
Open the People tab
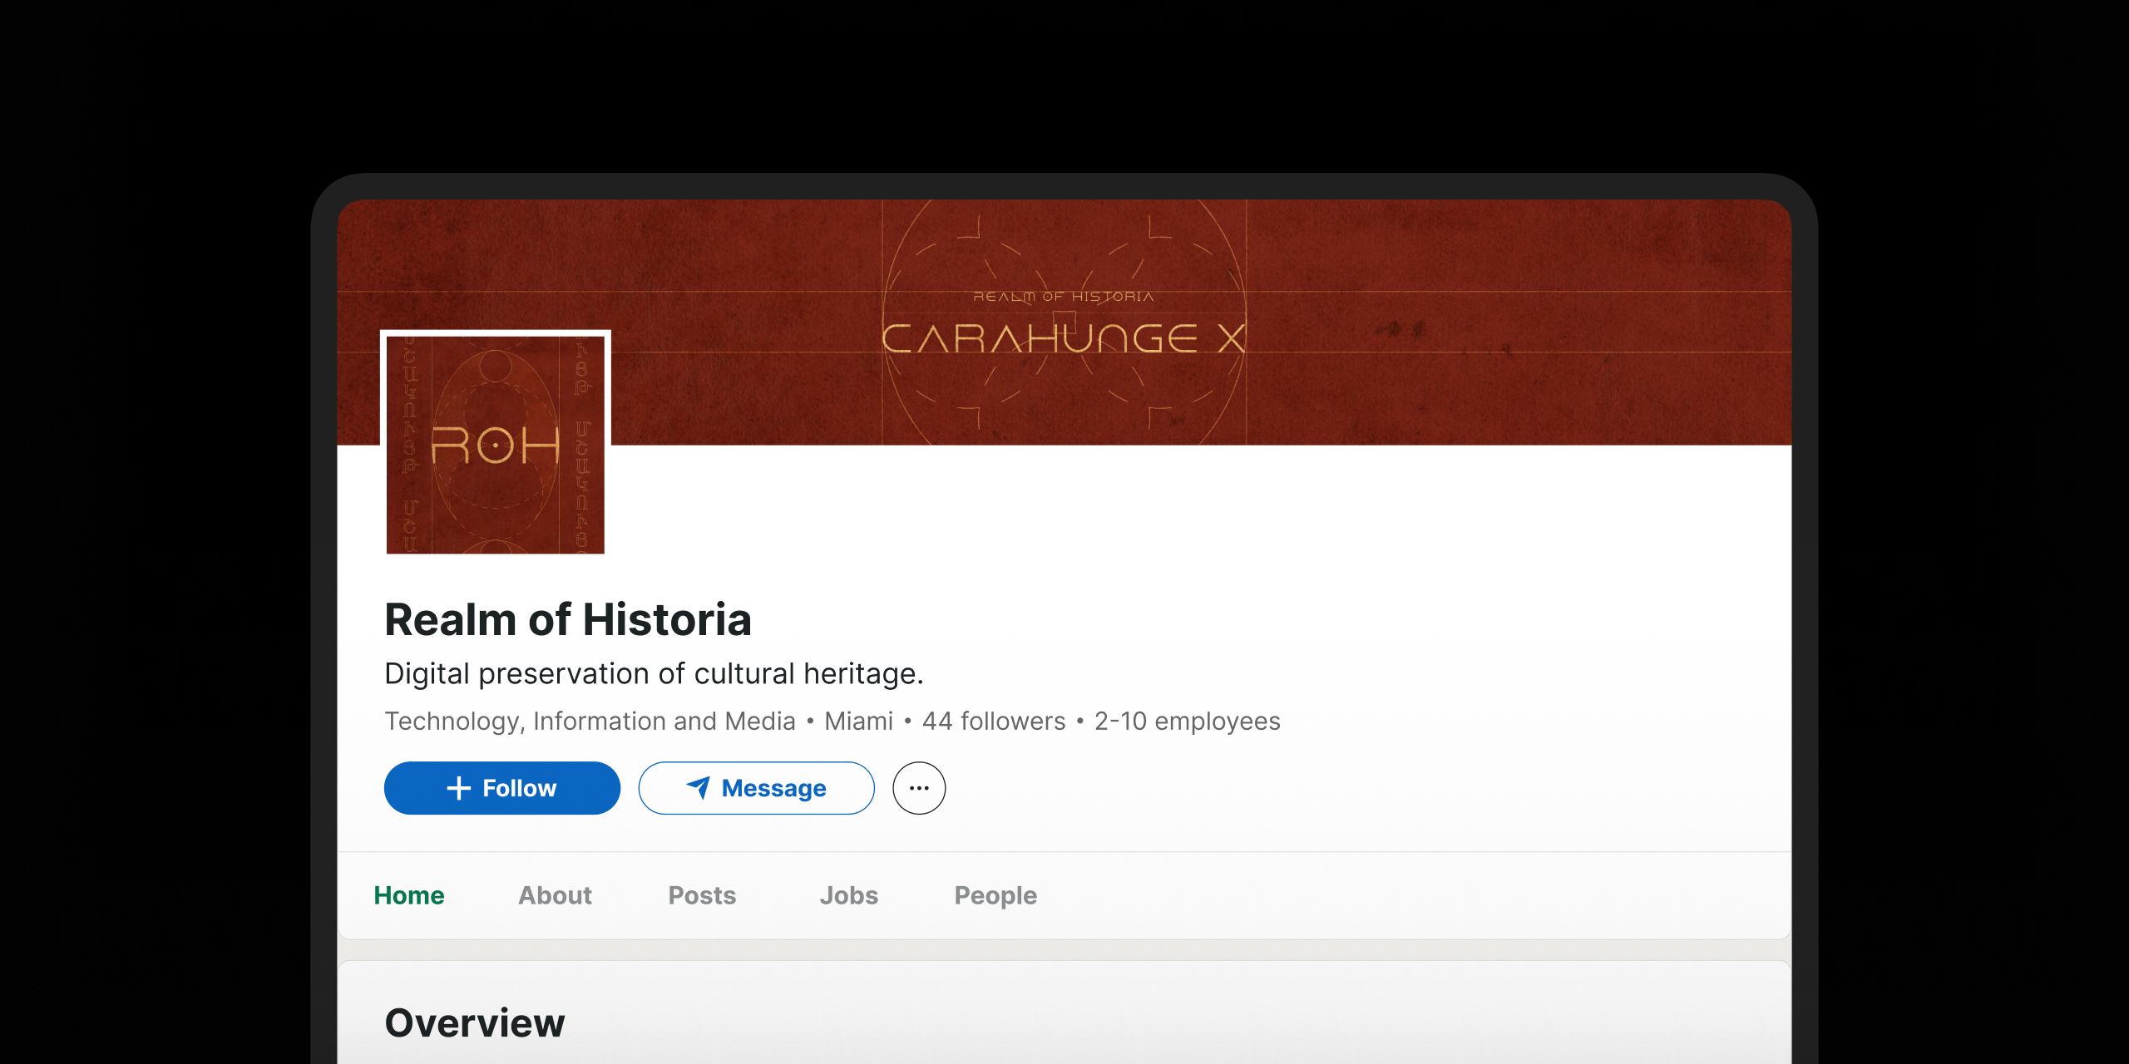(994, 895)
